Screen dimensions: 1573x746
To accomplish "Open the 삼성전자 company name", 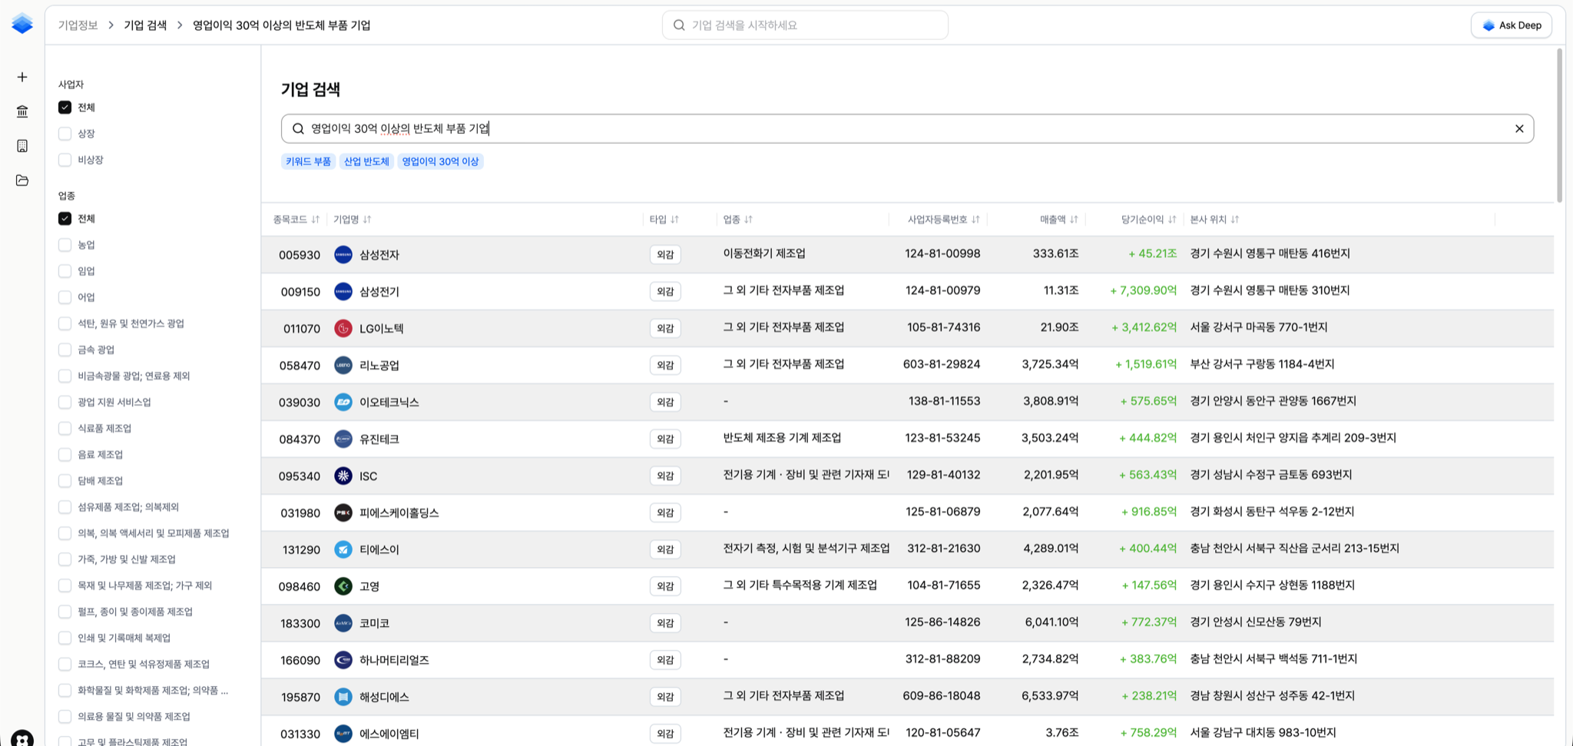I will click(x=379, y=255).
